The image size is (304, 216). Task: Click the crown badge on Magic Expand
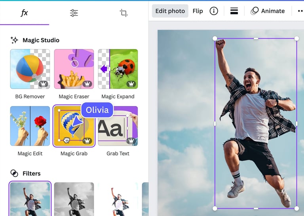[x=131, y=84]
